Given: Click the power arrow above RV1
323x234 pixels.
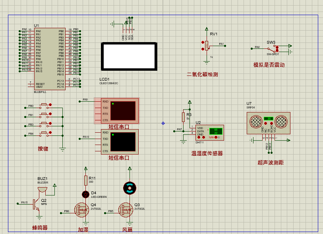Looking at the screenshot, I should (x=207, y=29).
